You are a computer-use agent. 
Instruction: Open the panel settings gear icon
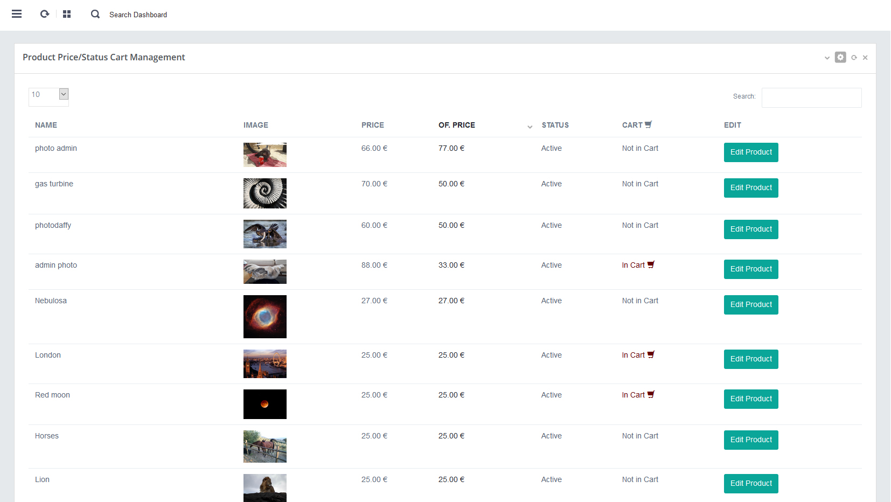coord(840,57)
